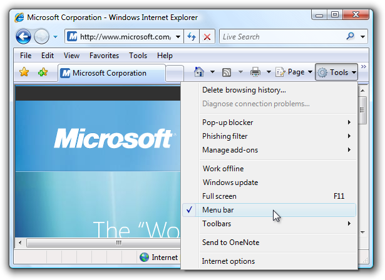This screenshot has width=385, height=280.
Task: Click the blank New Tab button
Action: 175,73
